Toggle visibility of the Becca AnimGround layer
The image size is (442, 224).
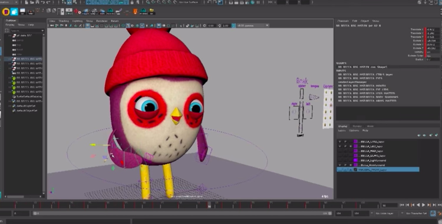click(x=340, y=165)
